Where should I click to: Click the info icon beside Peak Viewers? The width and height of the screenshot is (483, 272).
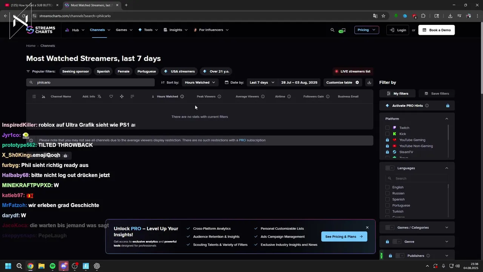tap(219, 96)
